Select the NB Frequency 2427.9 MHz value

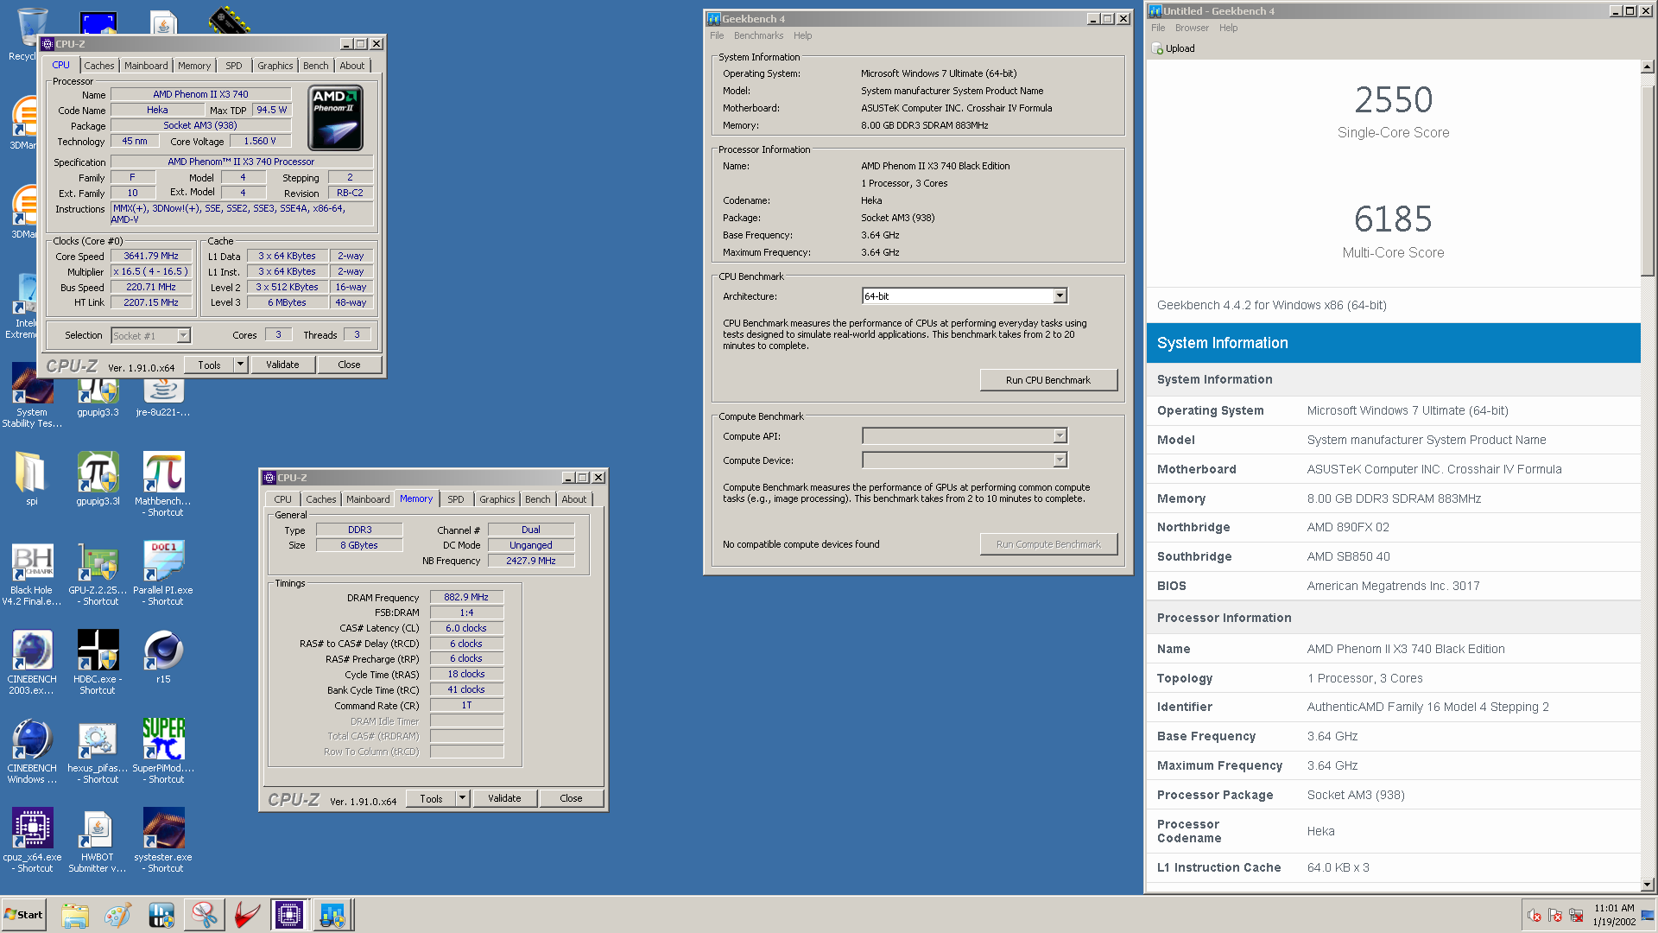coord(530,562)
